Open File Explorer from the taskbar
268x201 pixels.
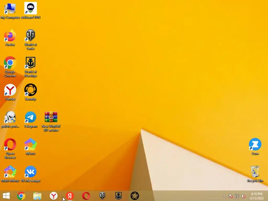coord(37,196)
